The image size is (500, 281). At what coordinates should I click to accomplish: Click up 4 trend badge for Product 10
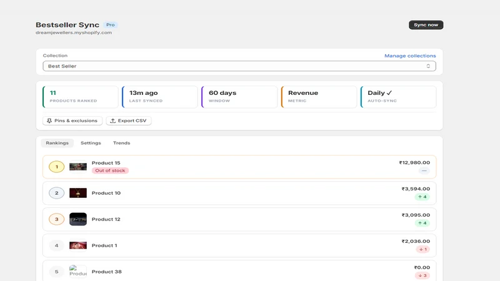422,197
